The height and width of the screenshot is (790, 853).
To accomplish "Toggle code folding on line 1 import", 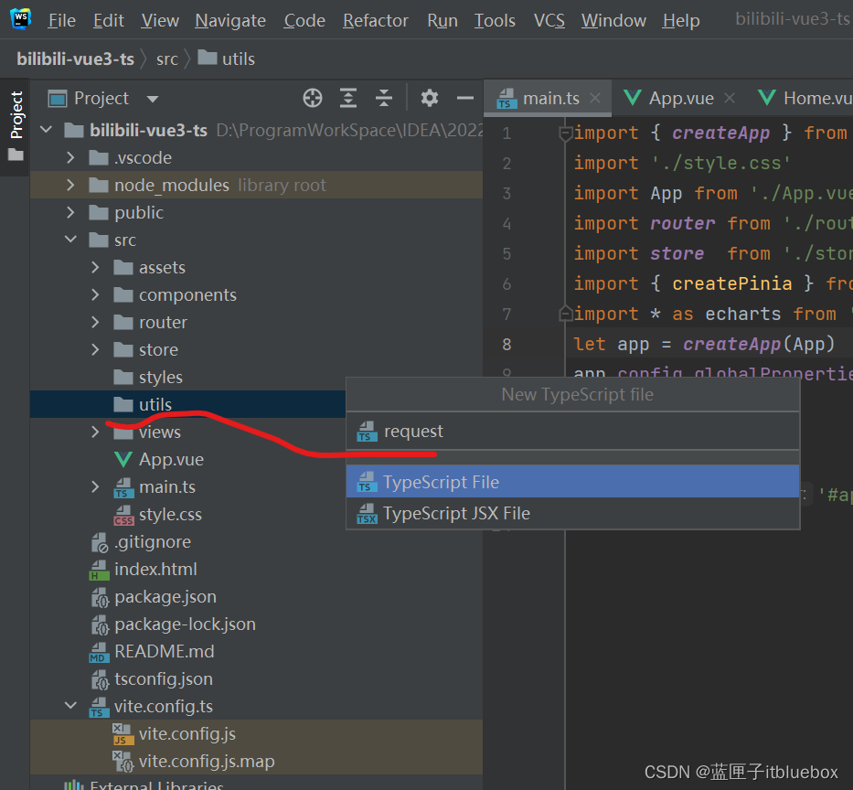I will click(565, 133).
